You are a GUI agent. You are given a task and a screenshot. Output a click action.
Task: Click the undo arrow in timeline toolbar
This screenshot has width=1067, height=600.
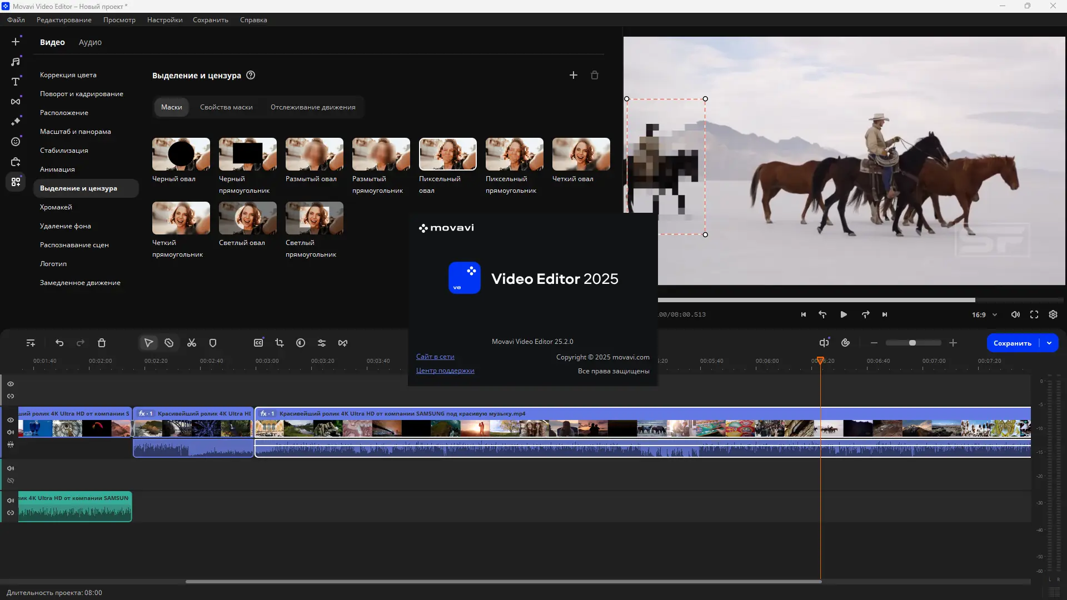coord(59,343)
